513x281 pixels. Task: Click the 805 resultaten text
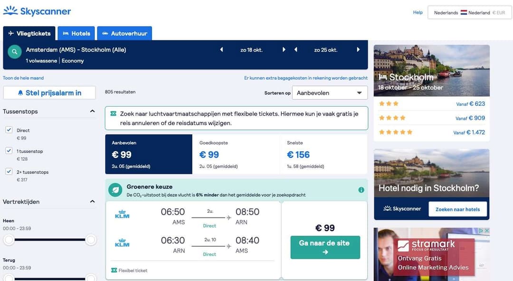[x=120, y=92]
